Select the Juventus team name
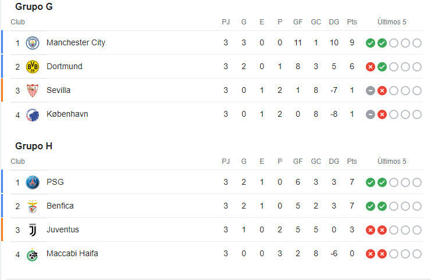Viewport: 431px width, 280px height. point(63,230)
